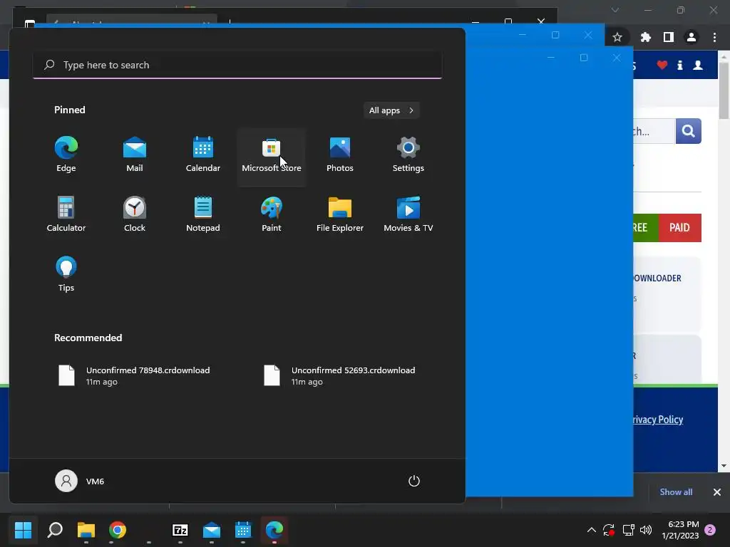
Task: Open the volume speaker tray icon
Action: pos(646,530)
